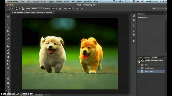This screenshot has height=96, width=172.
Task: Select the Dodge tool
Action: coord(8,64)
